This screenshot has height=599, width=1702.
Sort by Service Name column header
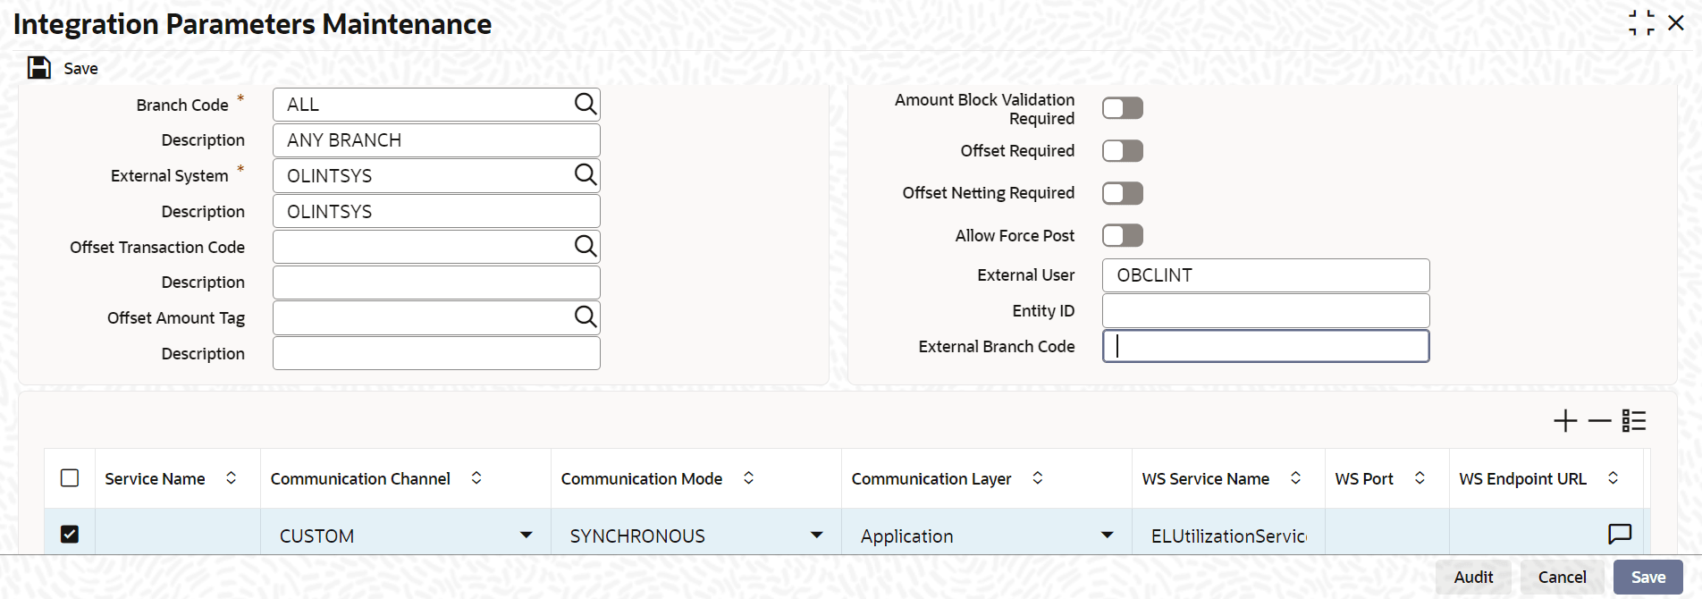231,478
